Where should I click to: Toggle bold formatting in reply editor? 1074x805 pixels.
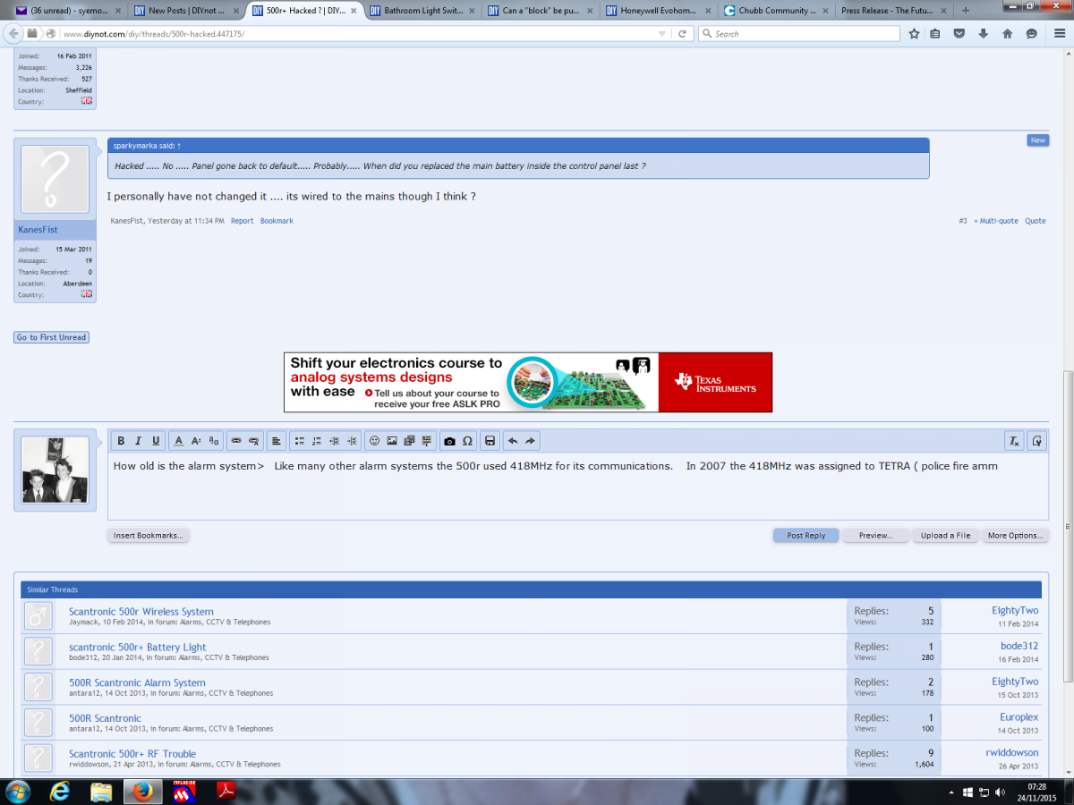click(120, 441)
